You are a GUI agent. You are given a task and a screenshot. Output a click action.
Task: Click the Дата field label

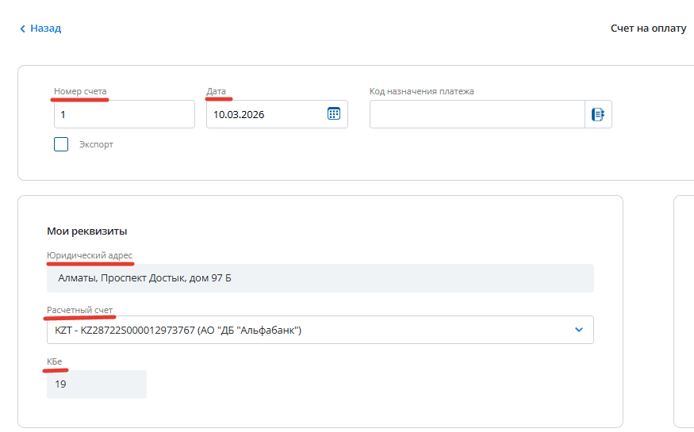pos(216,91)
